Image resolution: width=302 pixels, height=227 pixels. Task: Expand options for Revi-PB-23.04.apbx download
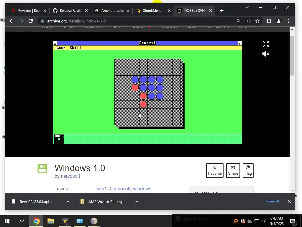pyautogui.click(x=68, y=202)
